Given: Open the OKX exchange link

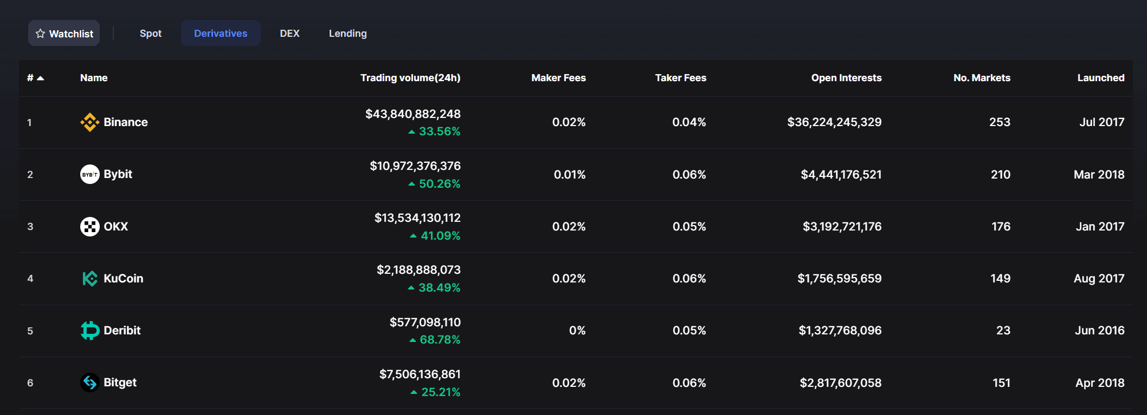Looking at the screenshot, I should [116, 227].
